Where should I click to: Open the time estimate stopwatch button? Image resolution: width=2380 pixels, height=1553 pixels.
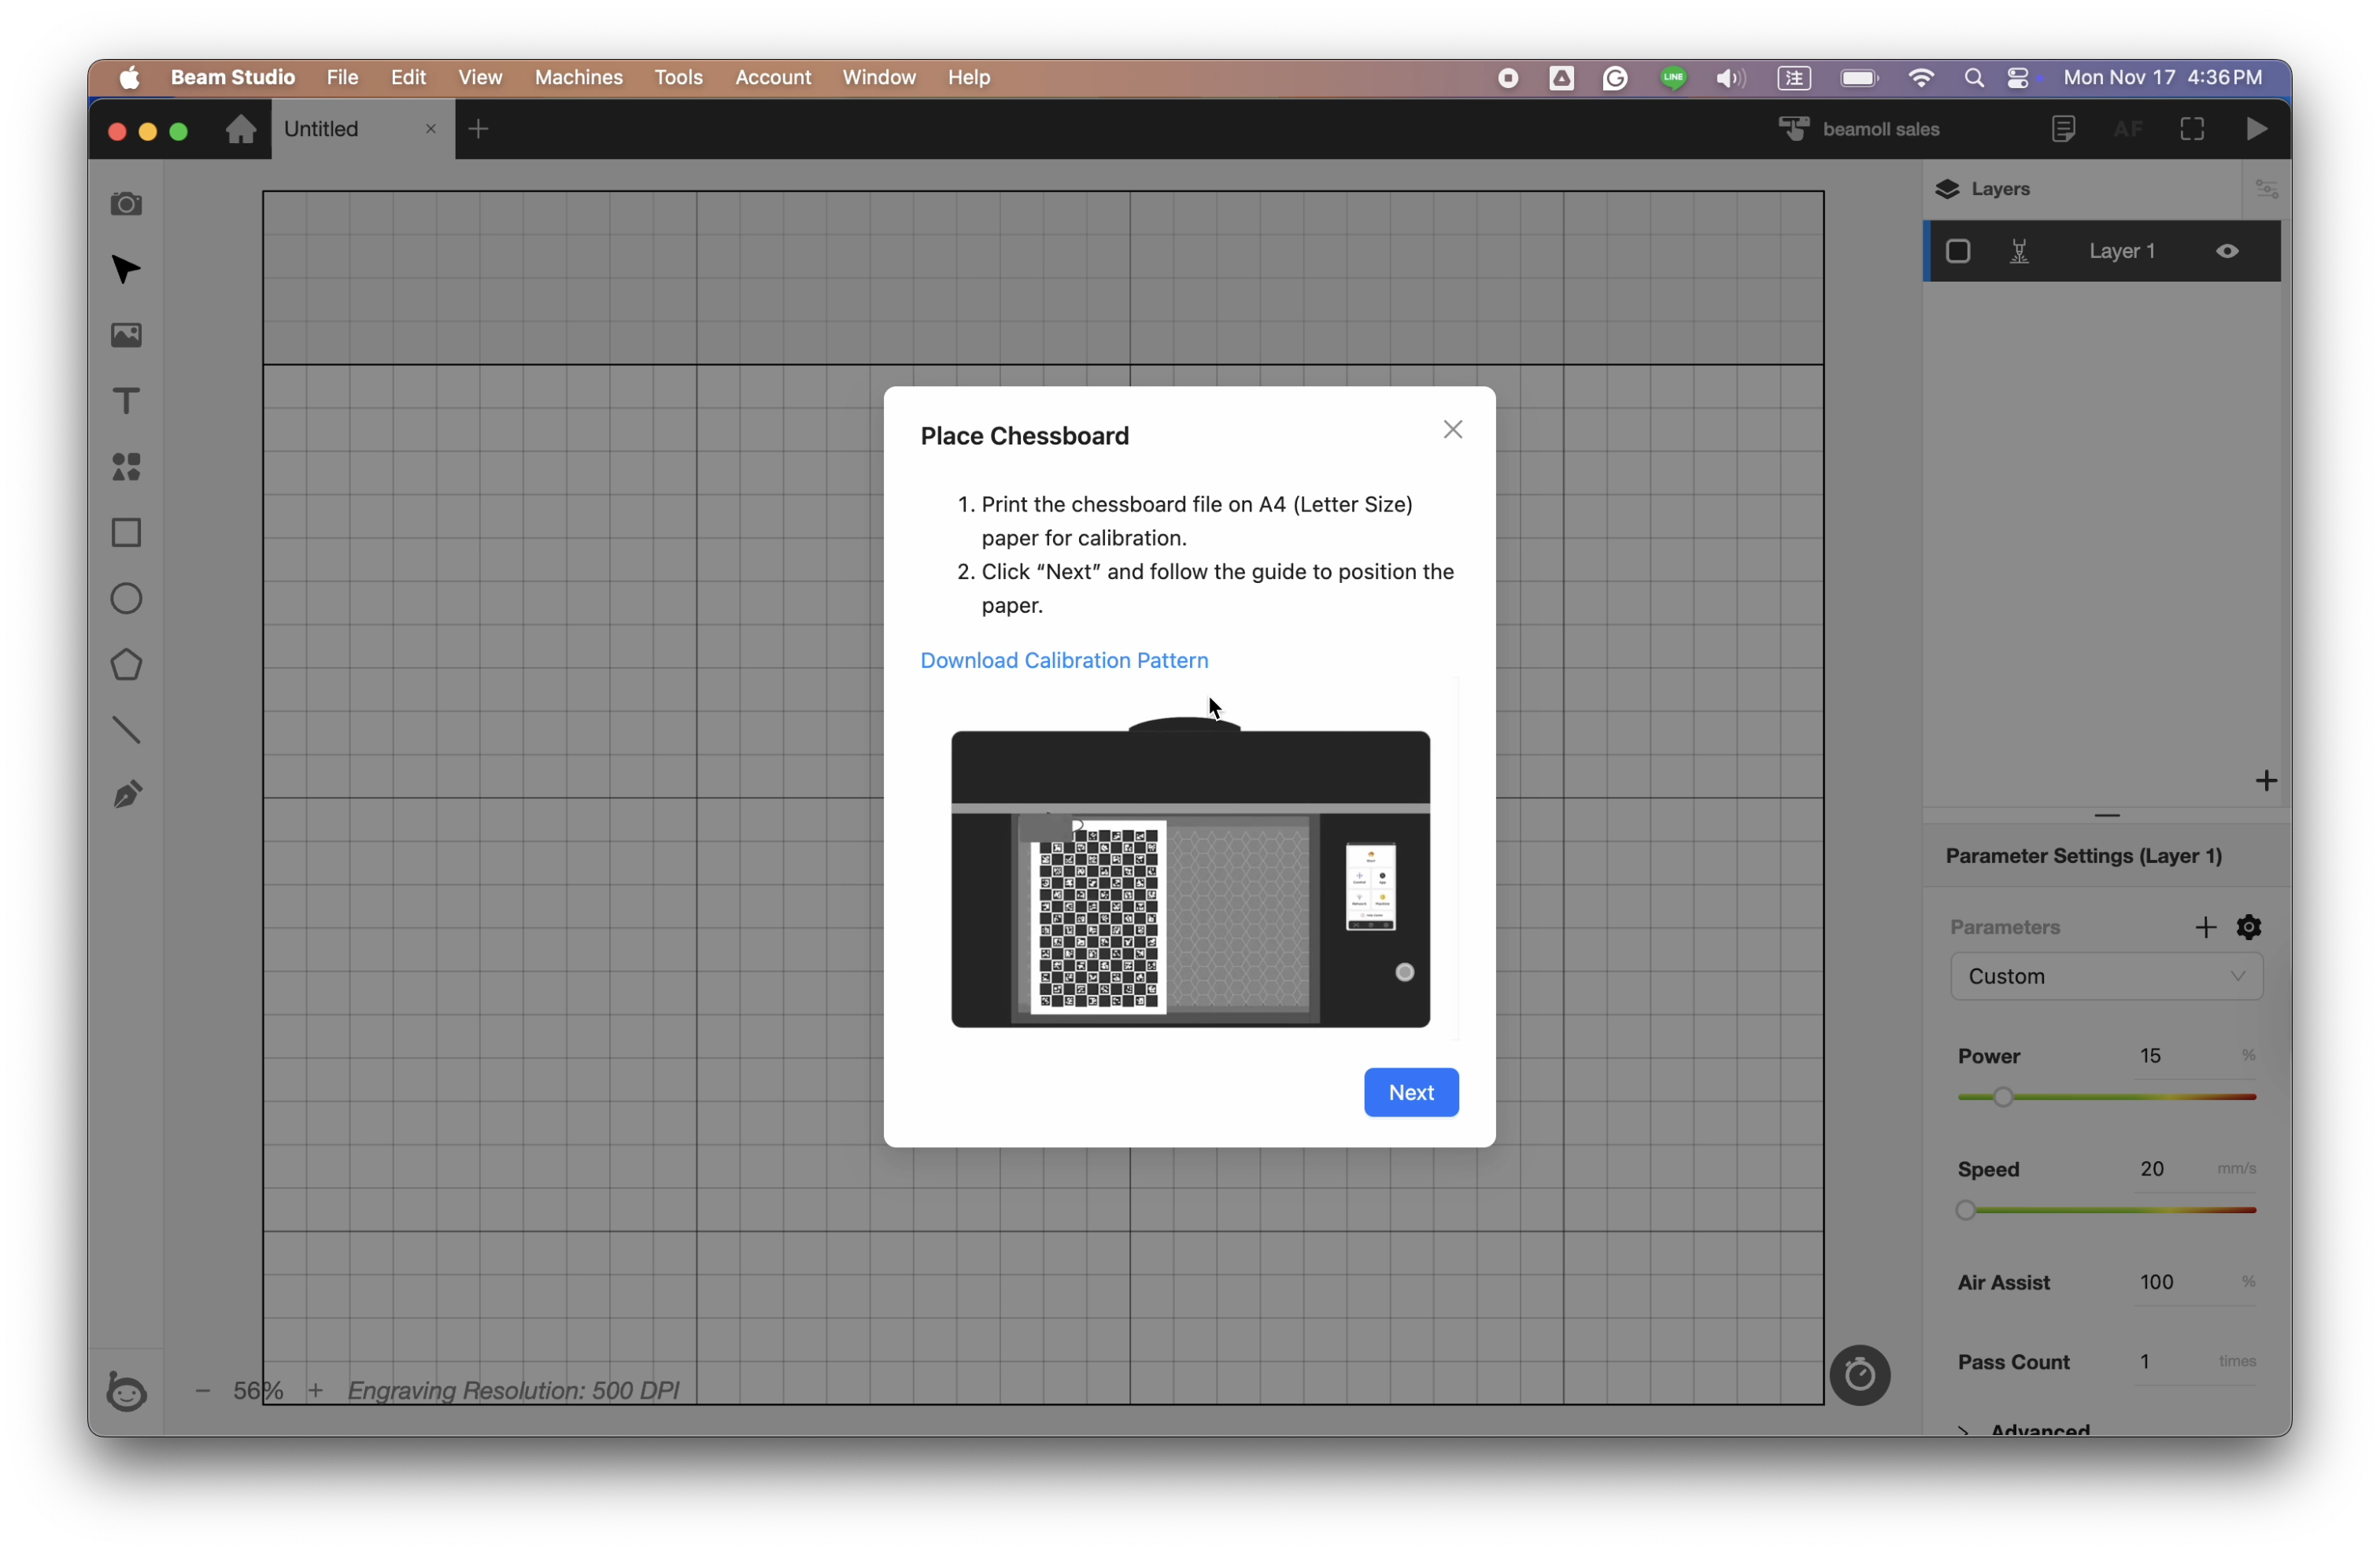click(x=1859, y=1375)
